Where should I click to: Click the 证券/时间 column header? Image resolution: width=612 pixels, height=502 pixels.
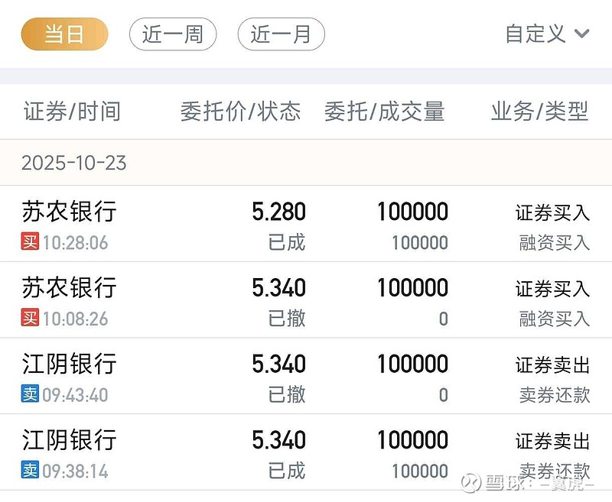tap(72, 112)
